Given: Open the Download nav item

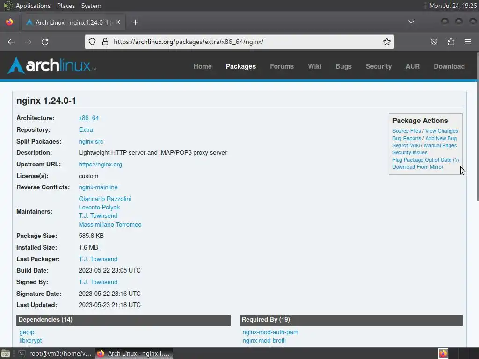Looking at the screenshot, I should click(x=450, y=66).
